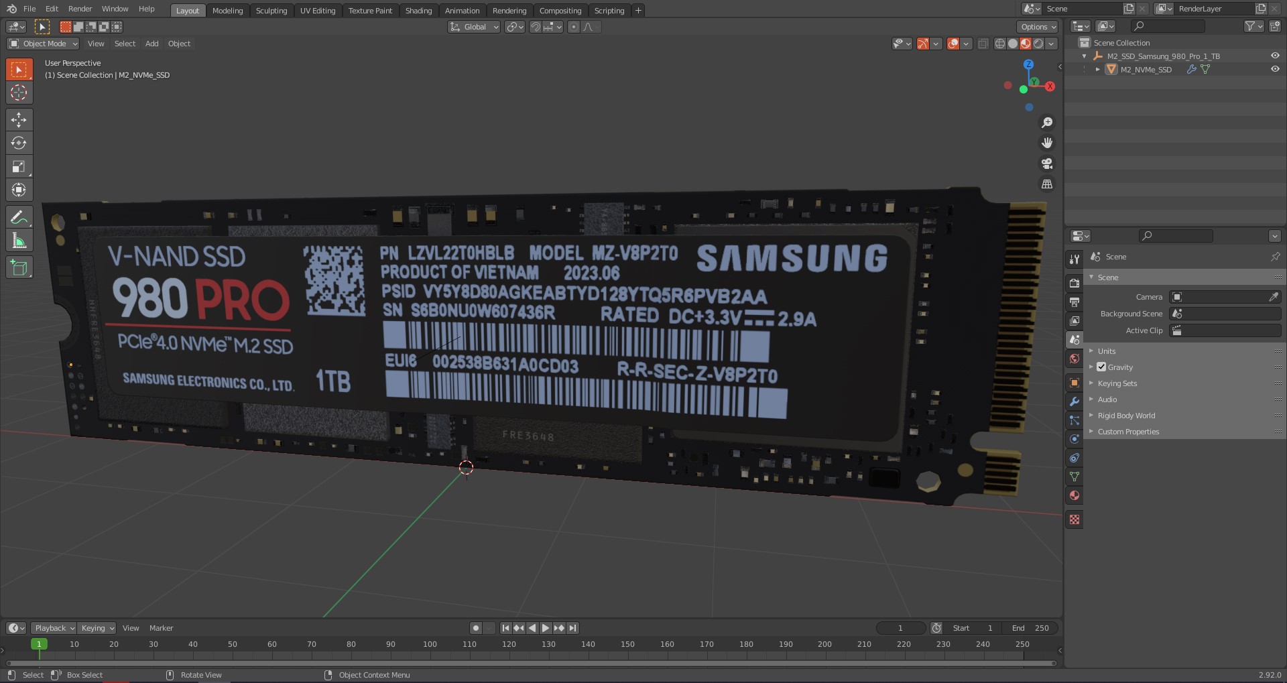The image size is (1287, 683).
Task: Click the zoom view magnifier icon
Action: click(x=1046, y=123)
